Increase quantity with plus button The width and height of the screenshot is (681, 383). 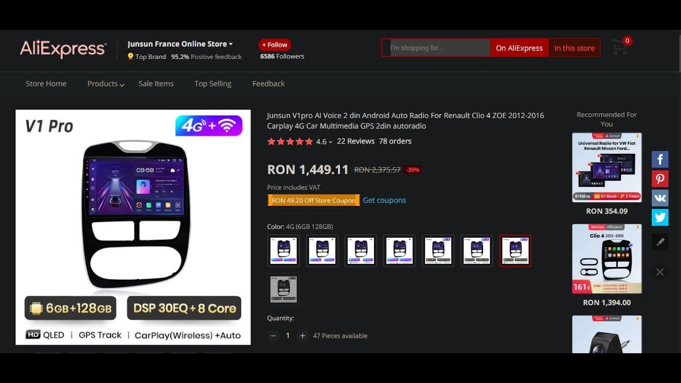click(x=302, y=336)
